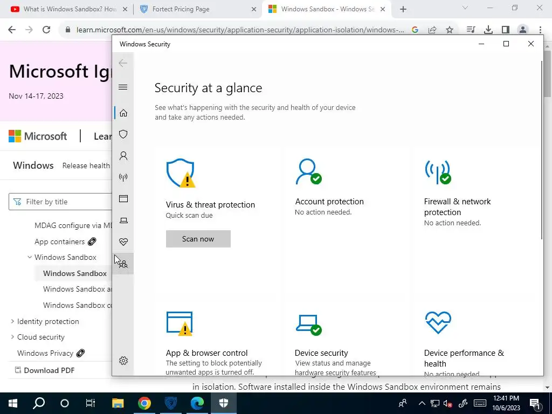Click the Windows docs heading link
552x414 pixels.
pyautogui.click(x=33, y=165)
